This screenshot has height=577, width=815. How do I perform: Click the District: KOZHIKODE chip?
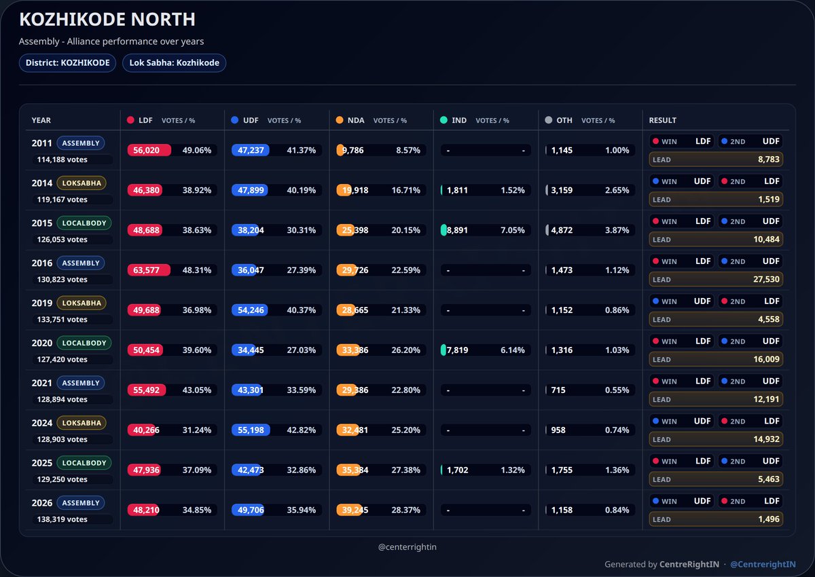(67, 62)
